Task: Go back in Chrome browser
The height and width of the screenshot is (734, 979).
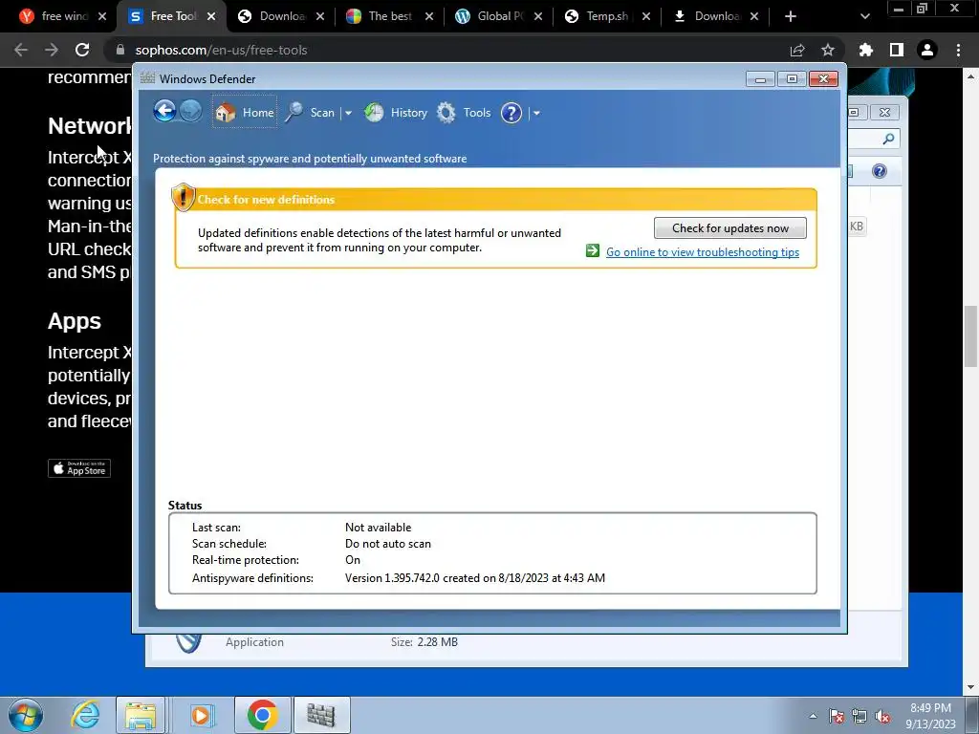Action: (x=21, y=50)
